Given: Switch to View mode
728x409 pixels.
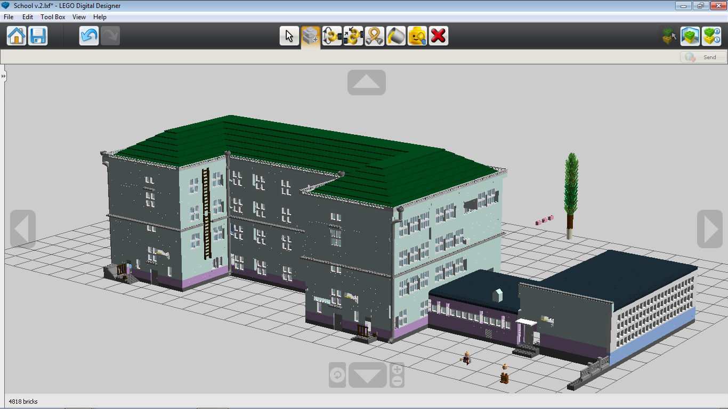Looking at the screenshot, I should tap(690, 36).
